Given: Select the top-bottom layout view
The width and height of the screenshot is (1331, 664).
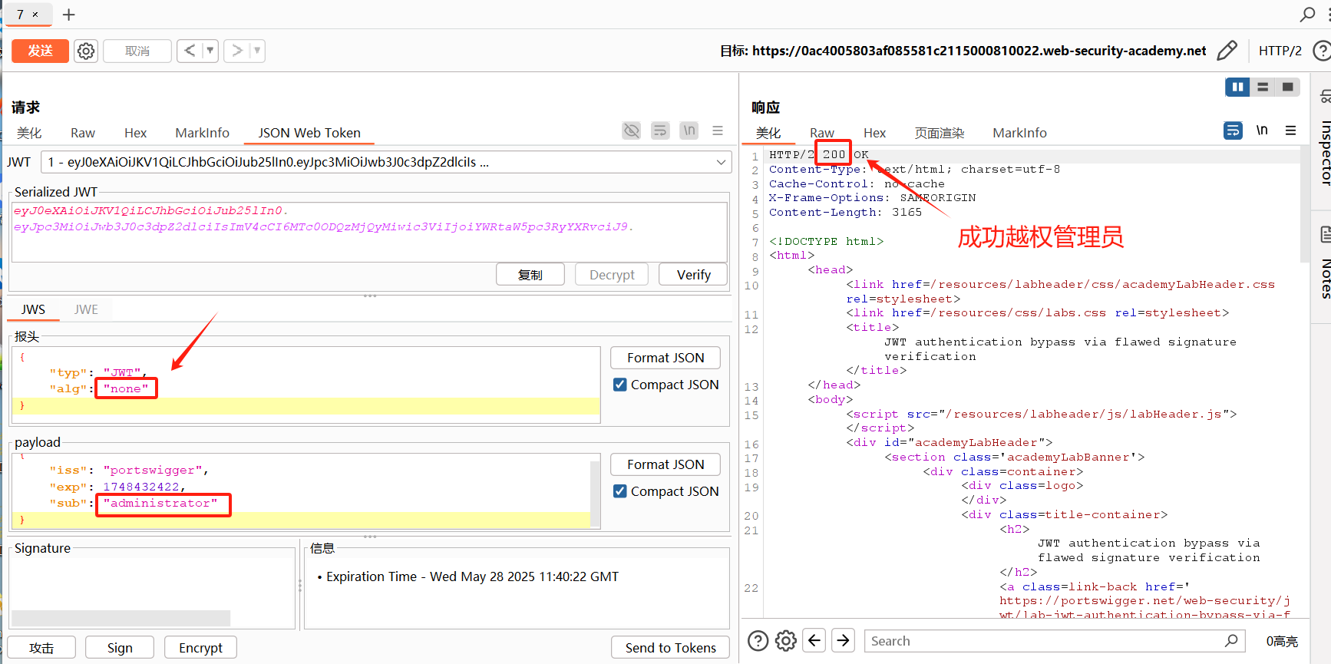Looking at the screenshot, I should coord(1263,88).
